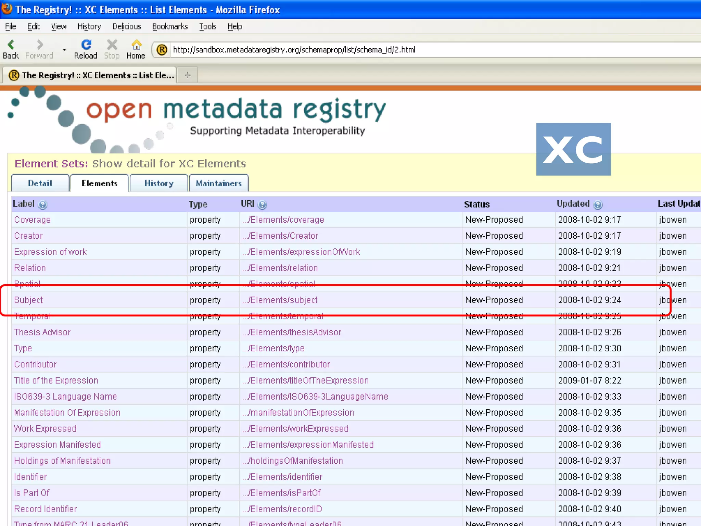The width and height of the screenshot is (701, 526).
Task: Expand the back/forward history dropdown arrow
Action: 64,50
